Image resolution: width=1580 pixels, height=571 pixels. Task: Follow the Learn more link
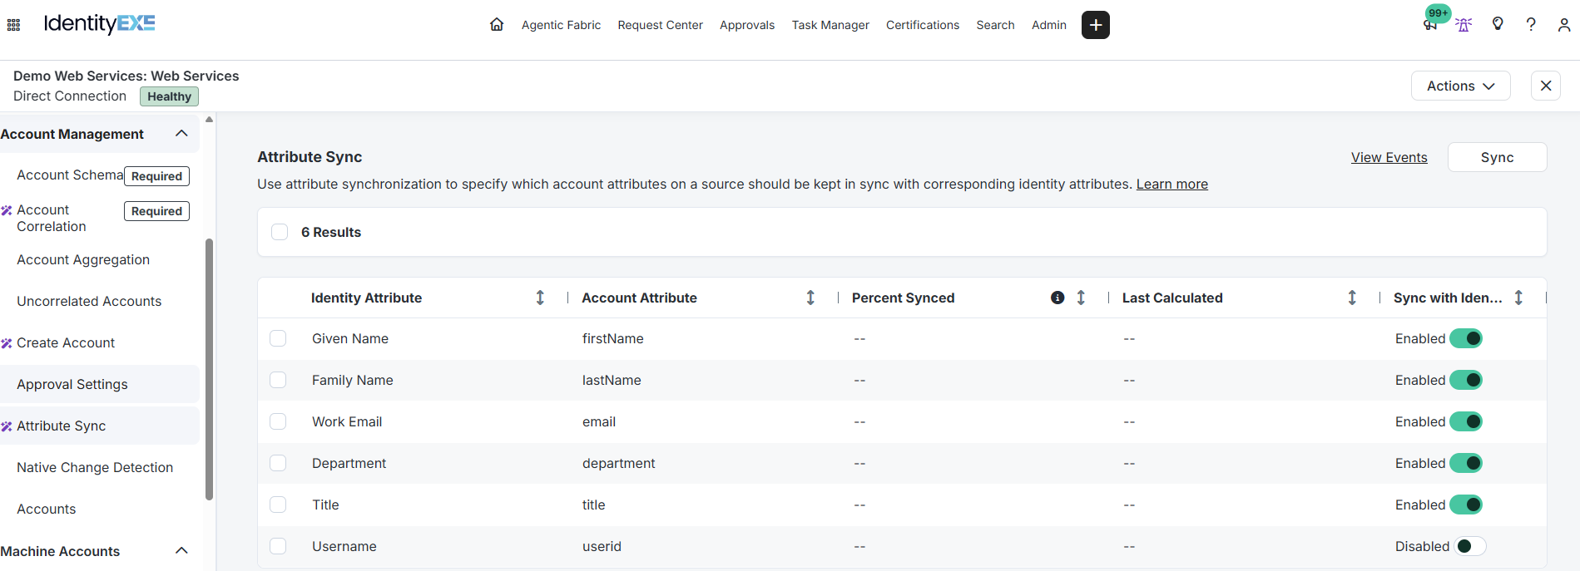tap(1172, 184)
